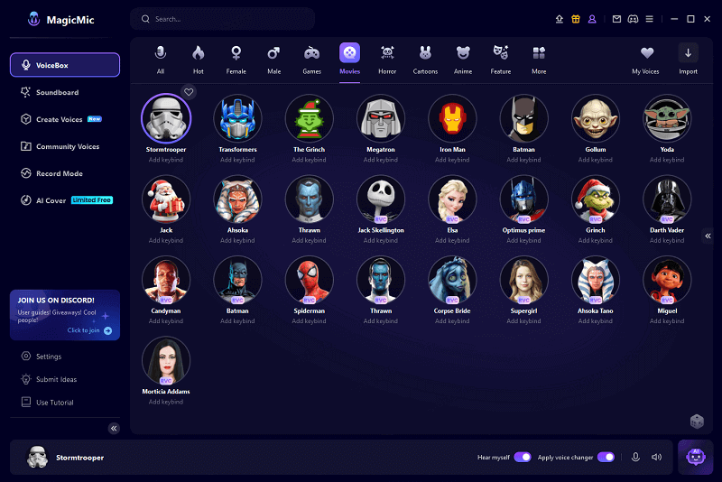
Task: Click the random voice dice icon
Action: [x=697, y=421]
